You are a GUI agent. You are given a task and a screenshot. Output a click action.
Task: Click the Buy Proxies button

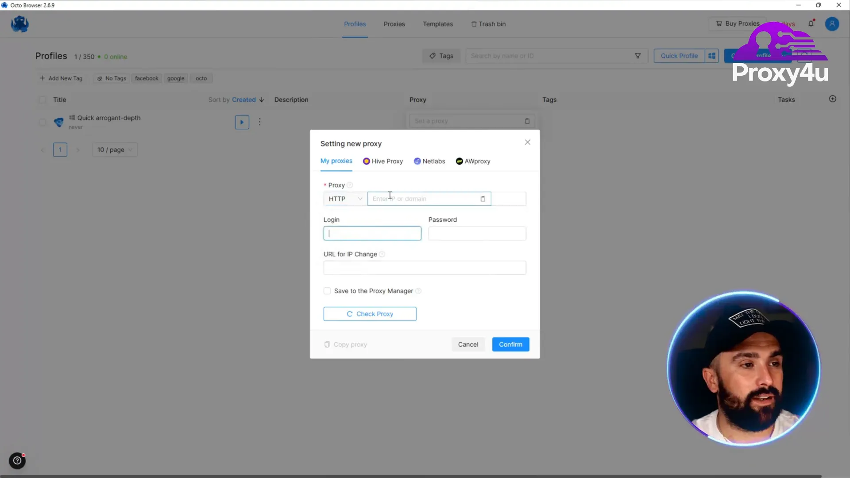click(x=738, y=23)
